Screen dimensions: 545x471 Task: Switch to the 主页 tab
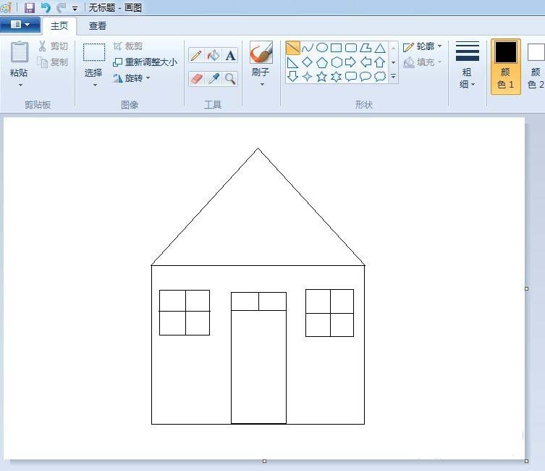pos(59,26)
